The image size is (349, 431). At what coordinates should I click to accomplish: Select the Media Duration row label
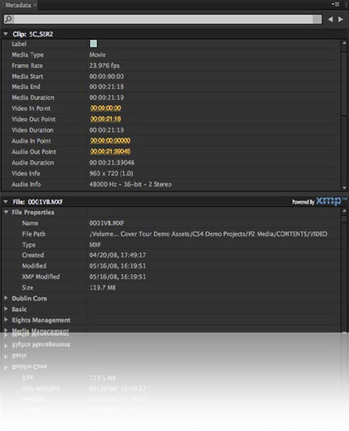click(33, 98)
